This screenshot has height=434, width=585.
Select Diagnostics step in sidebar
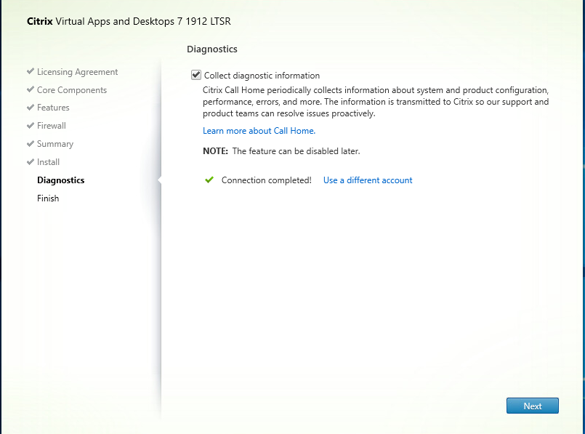(61, 180)
